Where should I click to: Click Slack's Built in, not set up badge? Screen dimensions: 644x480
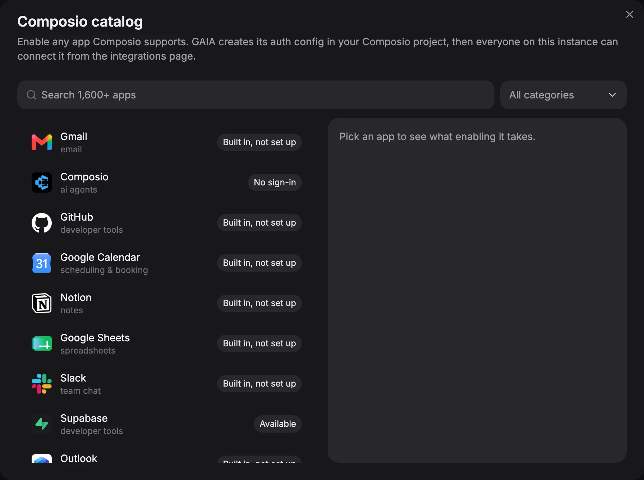click(259, 384)
